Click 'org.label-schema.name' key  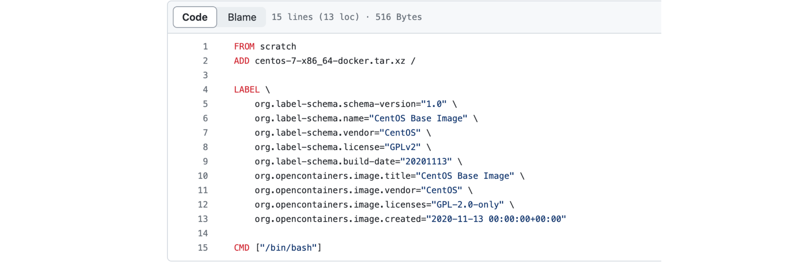pyautogui.click(x=309, y=118)
